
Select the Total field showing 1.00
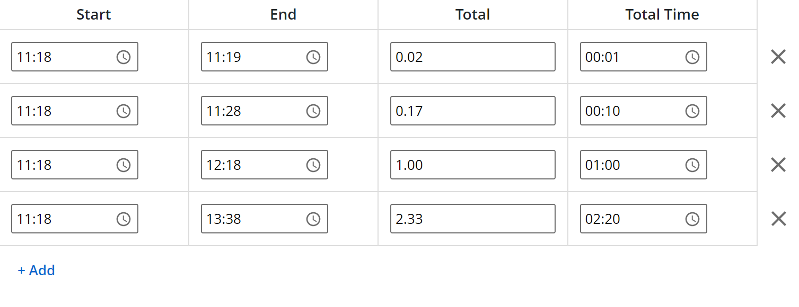[x=472, y=165]
